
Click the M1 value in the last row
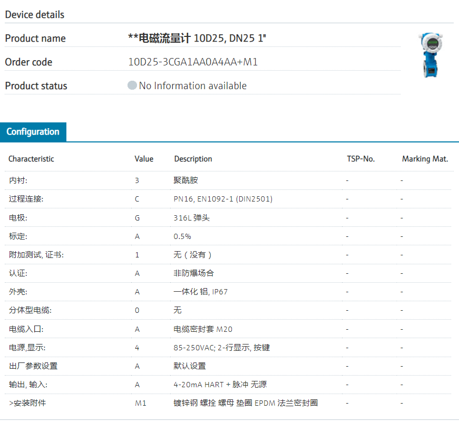[x=140, y=403]
